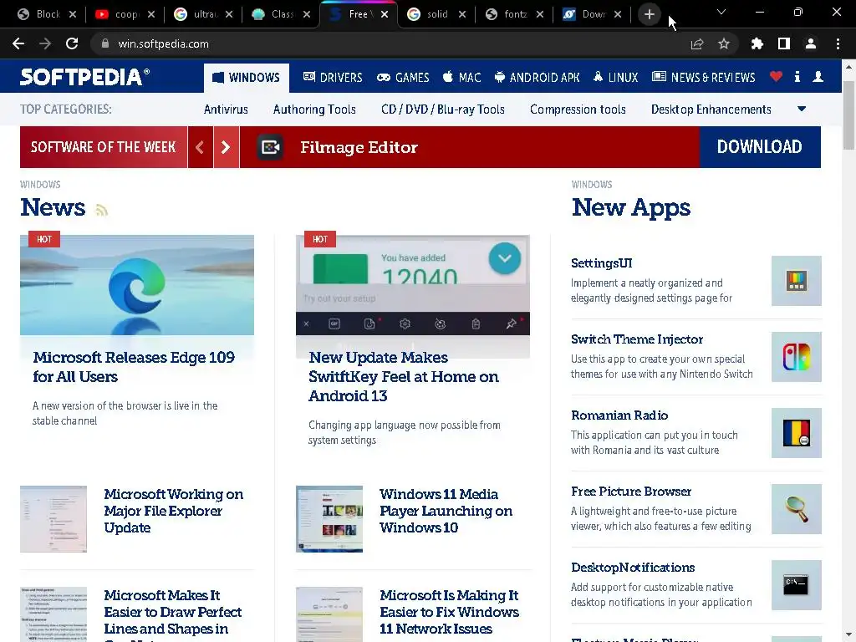Click the blue DOWNLOAD button
The image size is (856, 642).
click(760, 147)
